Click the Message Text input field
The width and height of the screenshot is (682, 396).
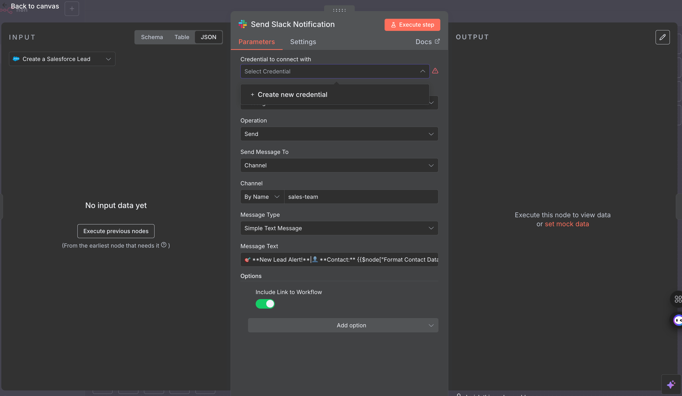coord(339,259)
